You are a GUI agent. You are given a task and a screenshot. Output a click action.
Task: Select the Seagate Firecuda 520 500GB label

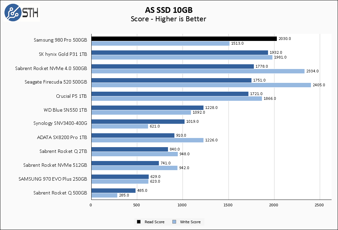point(56,82)
